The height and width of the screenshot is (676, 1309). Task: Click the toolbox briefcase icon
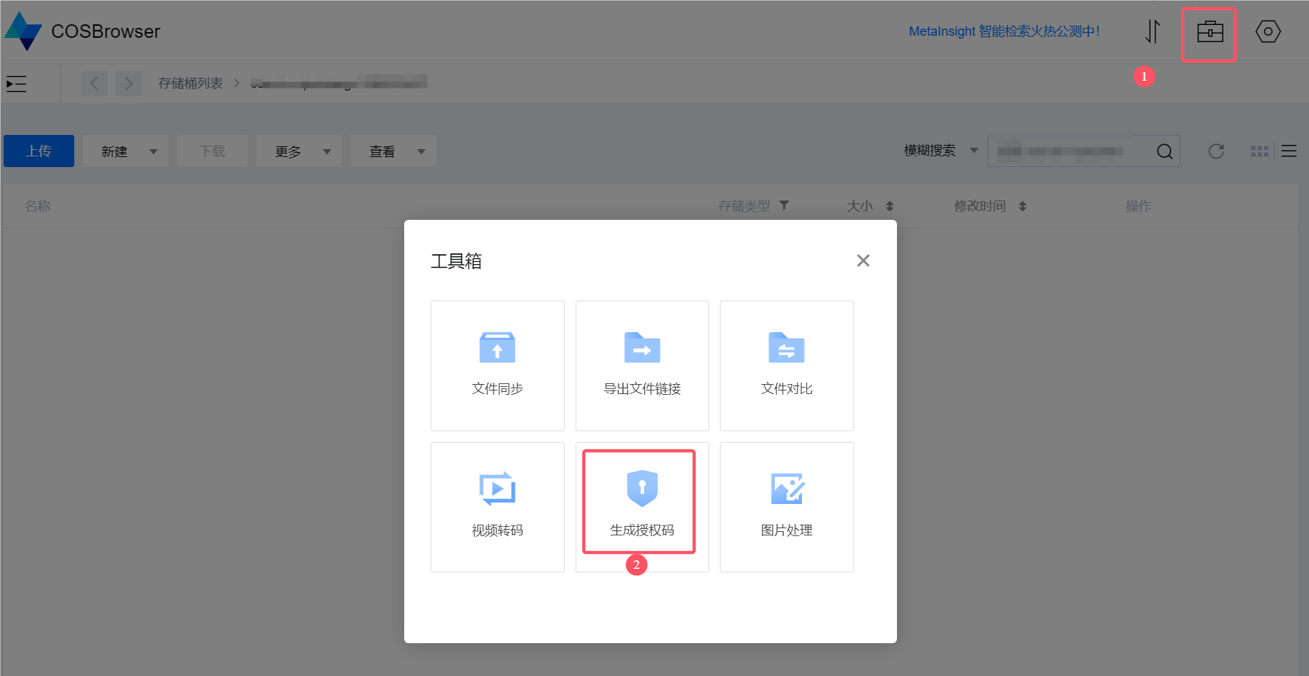[x=1209, y=32]
